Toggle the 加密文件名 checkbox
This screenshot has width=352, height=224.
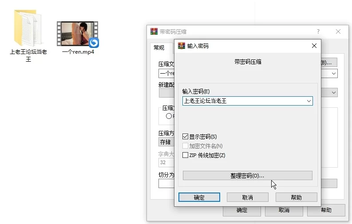186,146
